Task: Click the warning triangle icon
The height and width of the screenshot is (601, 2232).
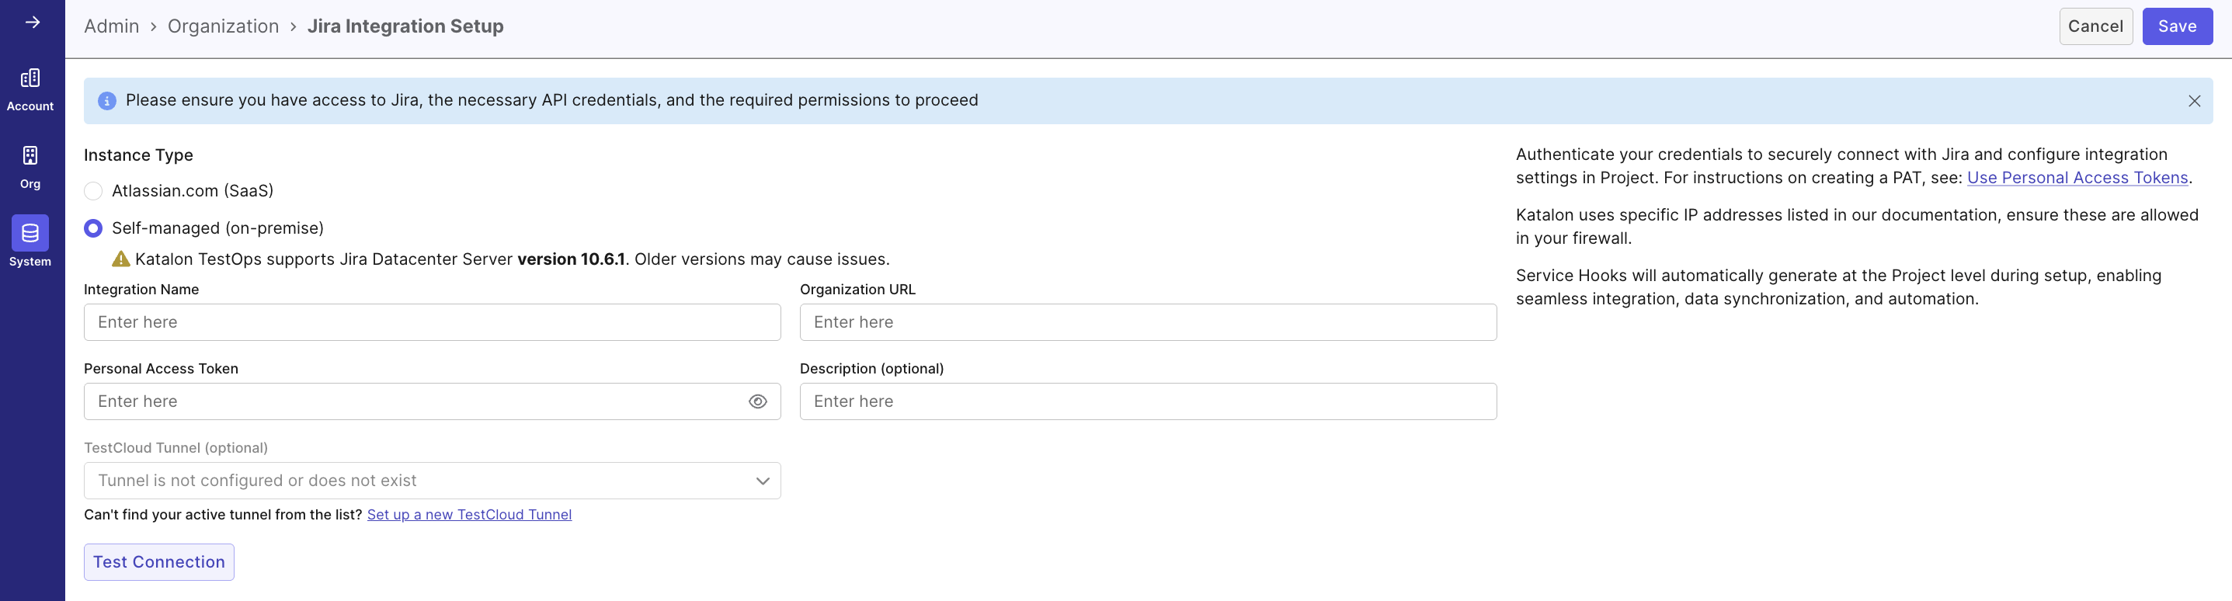Action: pos(121,259)
